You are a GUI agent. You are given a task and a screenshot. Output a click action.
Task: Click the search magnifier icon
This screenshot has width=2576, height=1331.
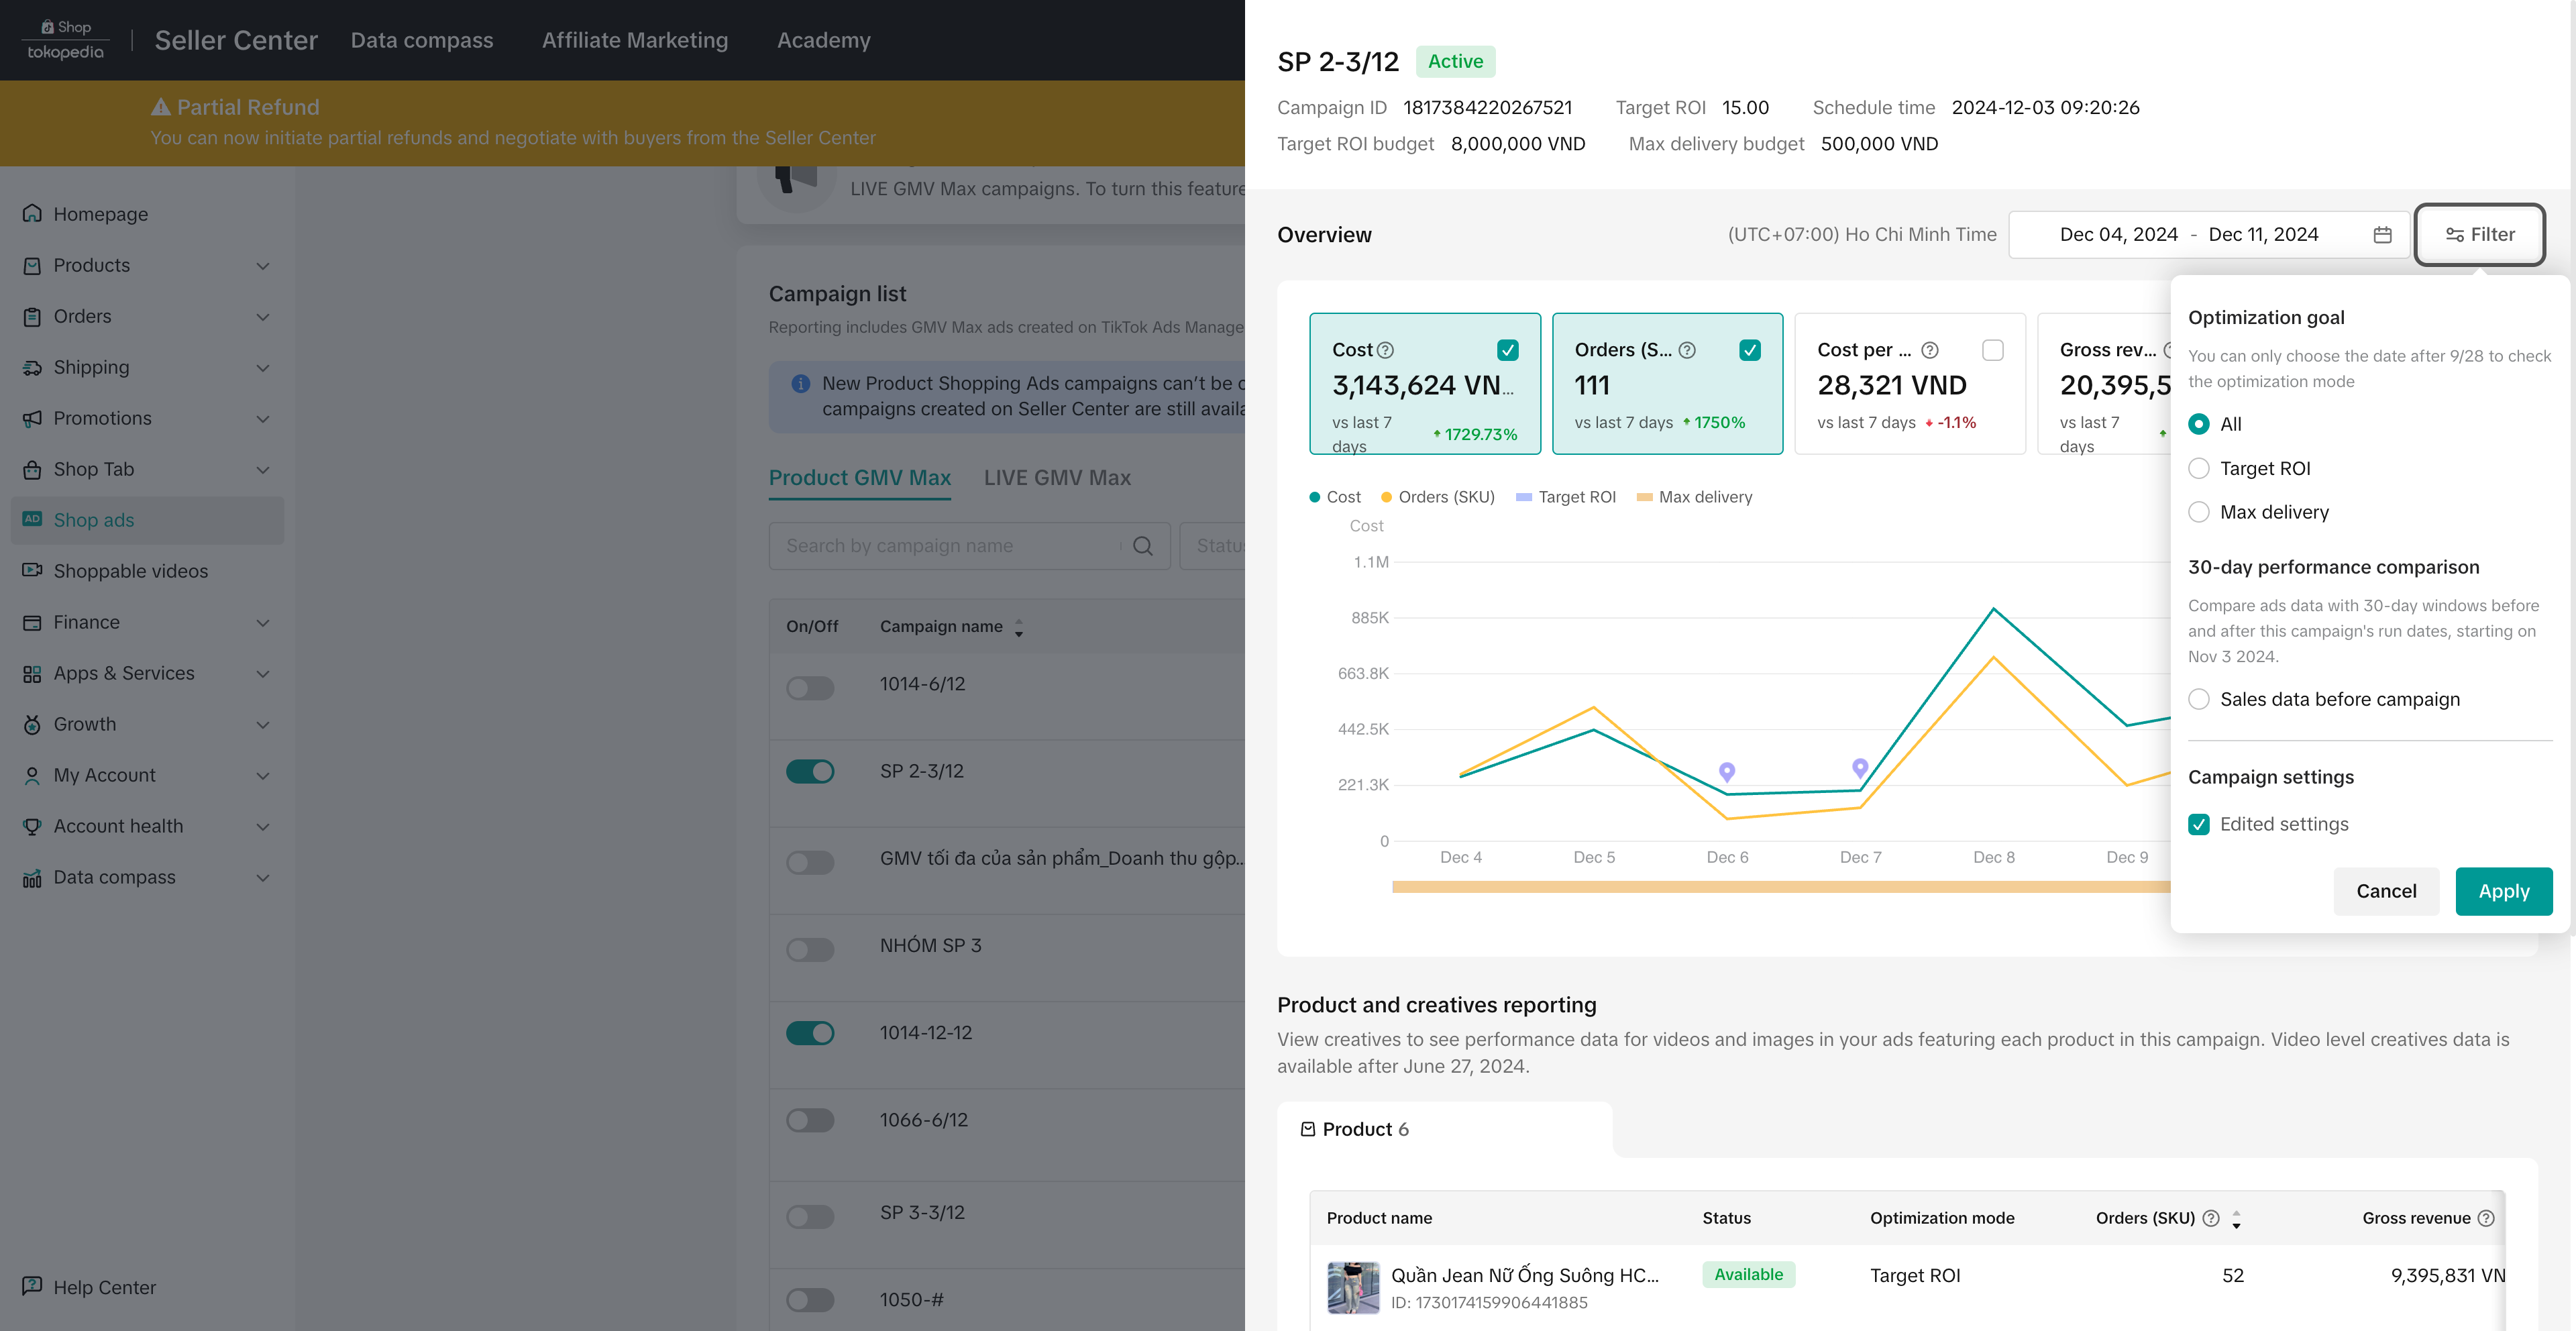[1143, 546]
